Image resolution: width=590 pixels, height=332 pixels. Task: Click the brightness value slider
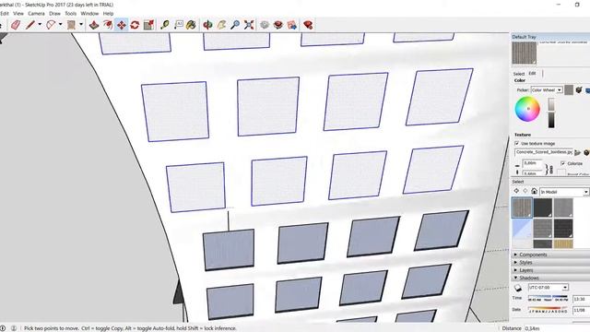pyautogui.click(x=551, y=113)
